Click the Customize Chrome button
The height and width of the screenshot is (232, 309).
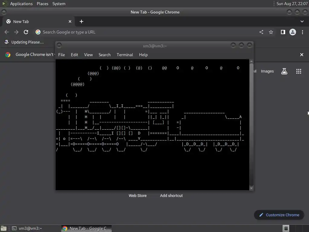pyautogui.click(x=279, y=215)
